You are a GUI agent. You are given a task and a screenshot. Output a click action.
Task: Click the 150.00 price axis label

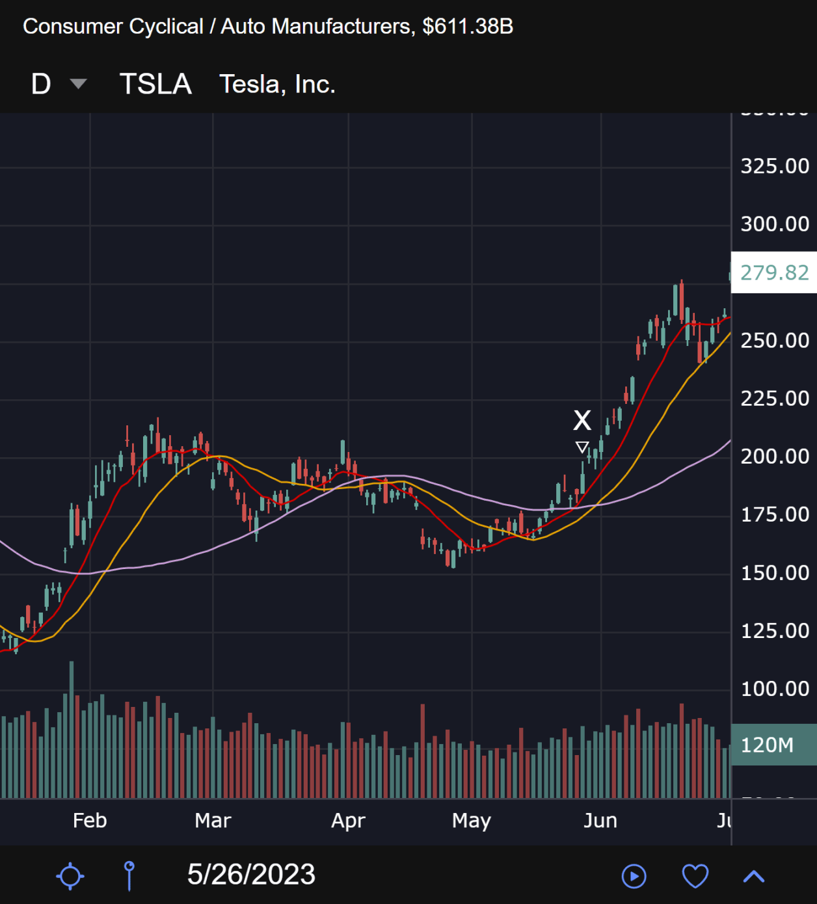point(775,573)
